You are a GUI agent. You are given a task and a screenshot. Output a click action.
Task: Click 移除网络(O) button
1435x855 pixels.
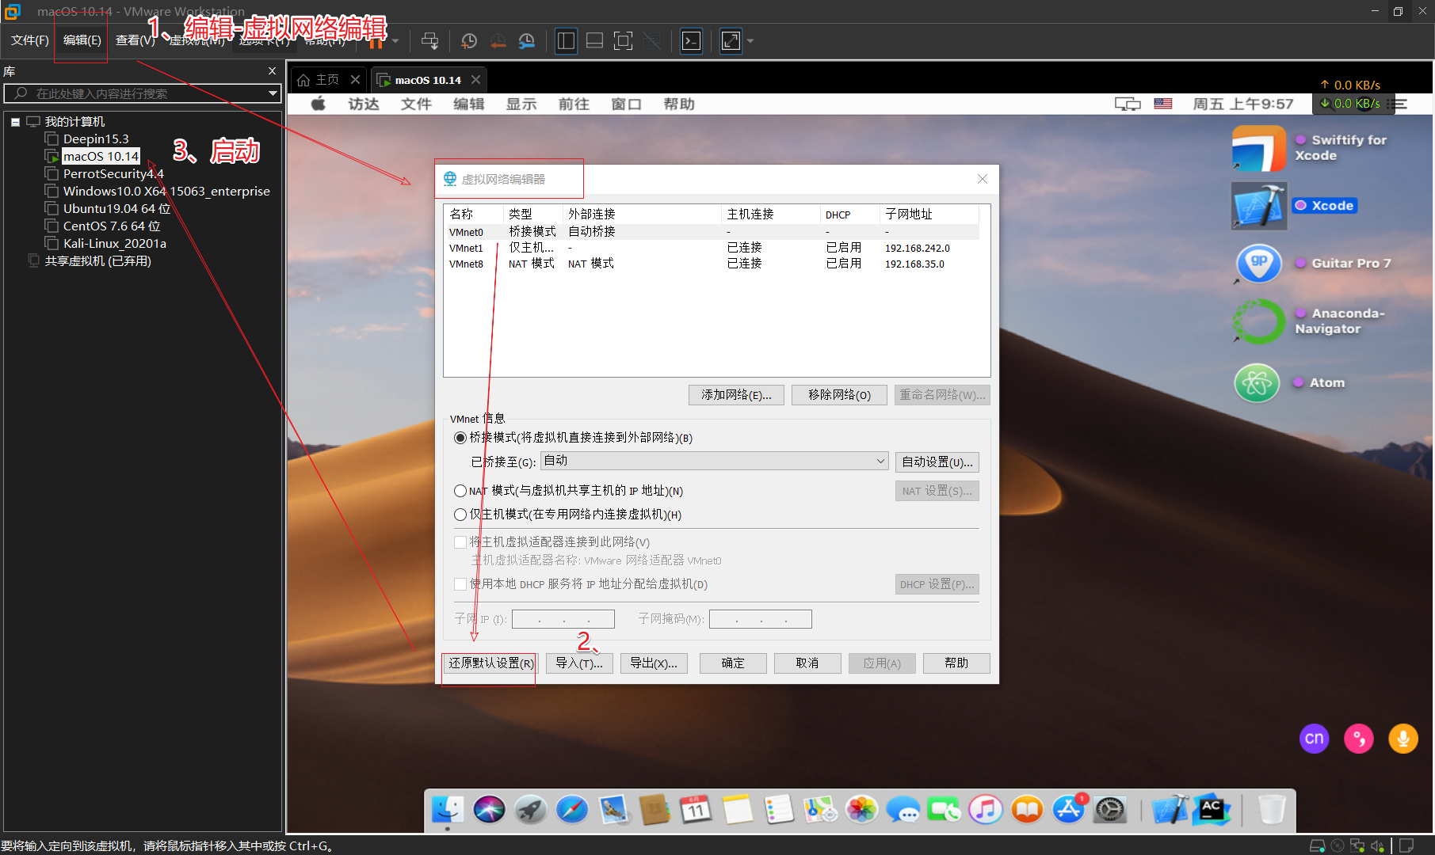pos(839,395)
